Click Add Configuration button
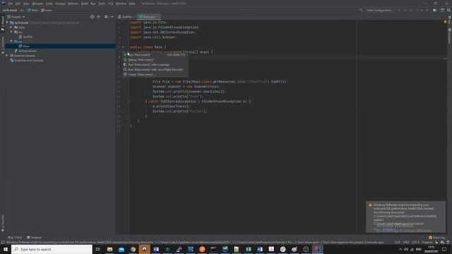This screenshot has width=452, height=254. (380, 10)
